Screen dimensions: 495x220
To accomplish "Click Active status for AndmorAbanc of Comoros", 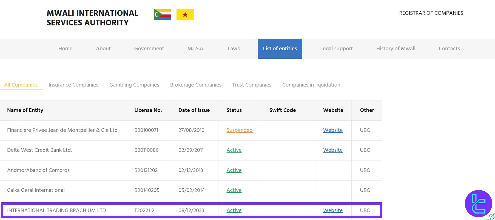I will tap(234, 170).
